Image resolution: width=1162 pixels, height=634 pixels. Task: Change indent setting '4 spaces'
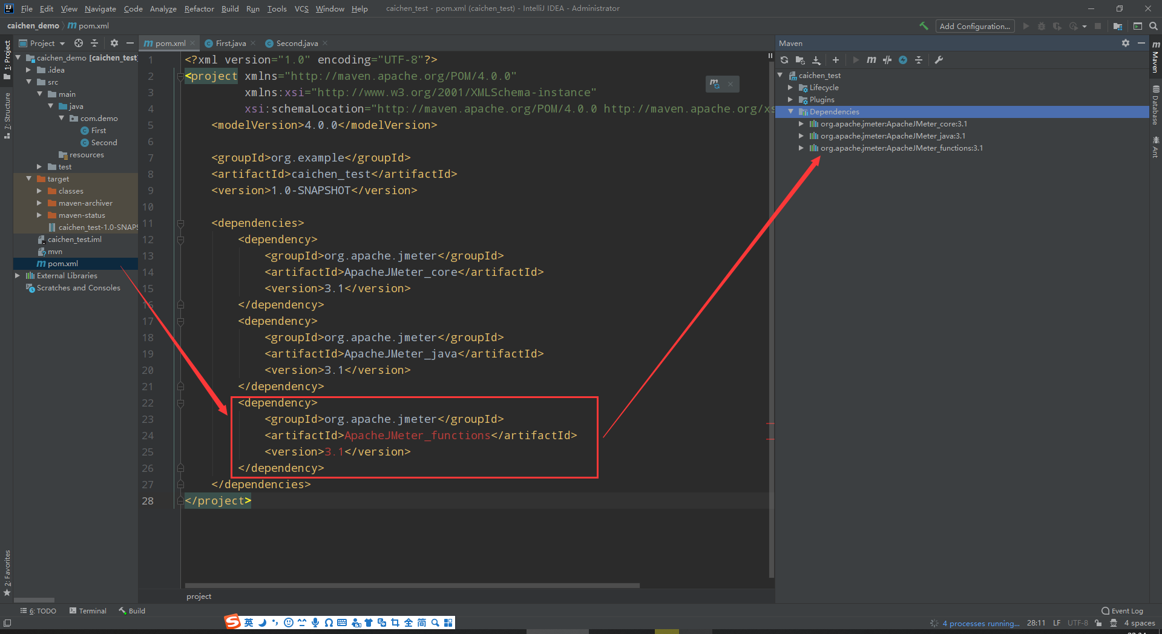1140,623
